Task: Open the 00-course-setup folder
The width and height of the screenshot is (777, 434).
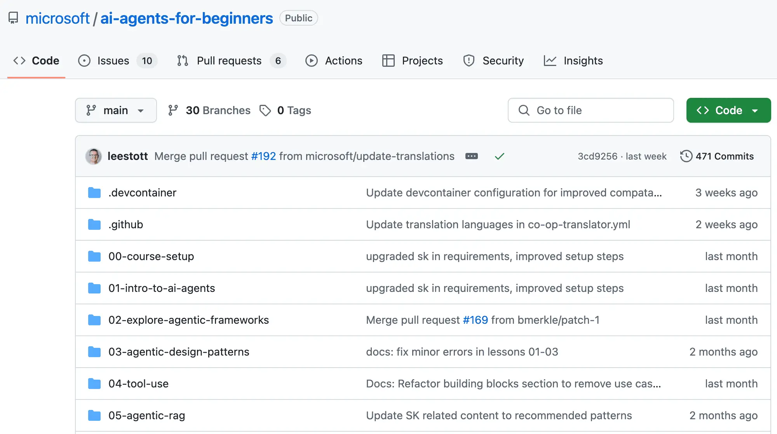Action: (x=151, y=256)
